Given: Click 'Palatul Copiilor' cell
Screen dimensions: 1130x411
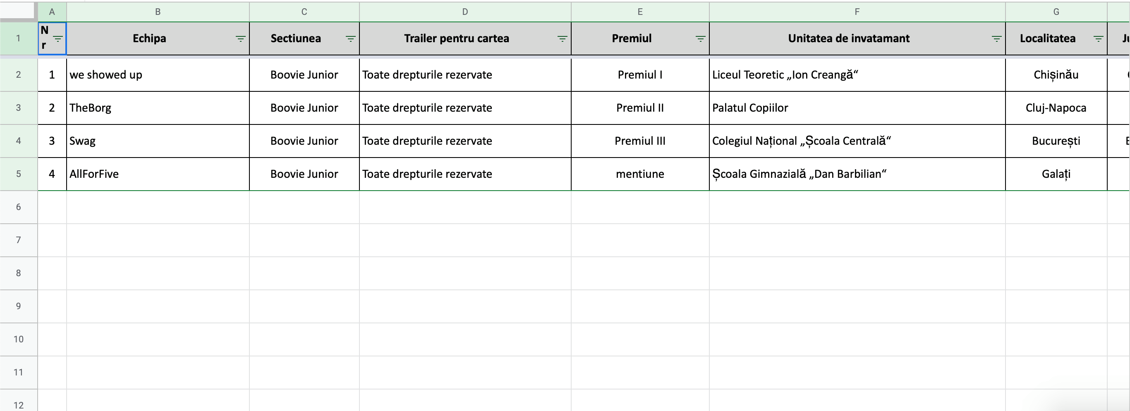Looking at the screenshot, I should pyautogui.click(x=857, y=108).
